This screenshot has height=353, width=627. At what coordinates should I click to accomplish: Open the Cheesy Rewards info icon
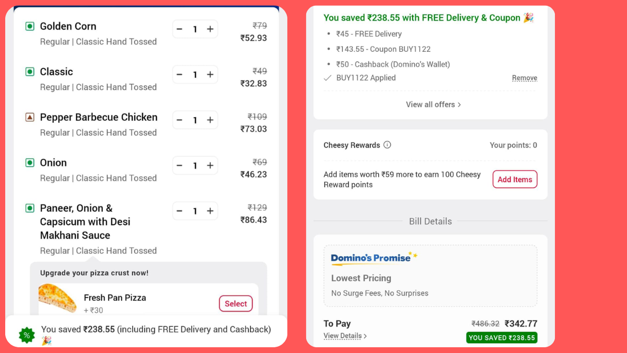click(x=387, y=145)
